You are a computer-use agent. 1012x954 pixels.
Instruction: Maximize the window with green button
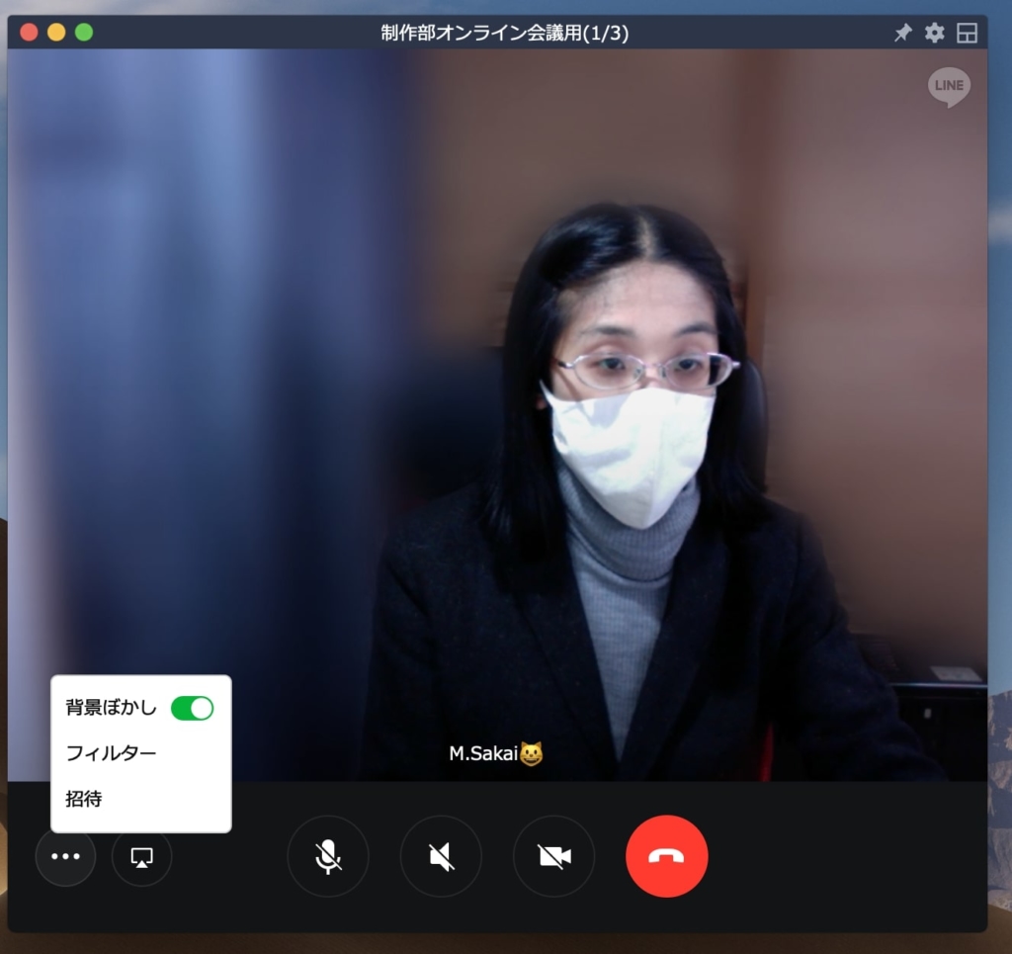click(x=84, y=33)
